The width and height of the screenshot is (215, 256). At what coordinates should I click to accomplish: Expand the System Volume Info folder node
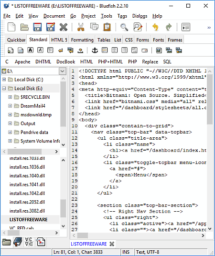click(10, 141)
